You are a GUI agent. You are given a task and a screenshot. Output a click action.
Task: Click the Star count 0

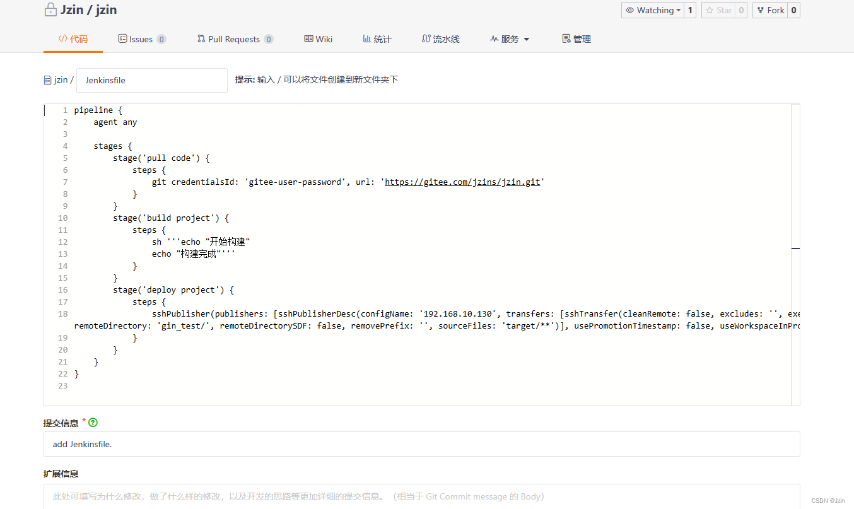(741, 10)
